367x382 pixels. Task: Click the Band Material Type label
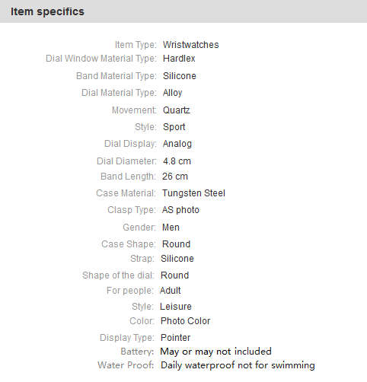point(116,76)
